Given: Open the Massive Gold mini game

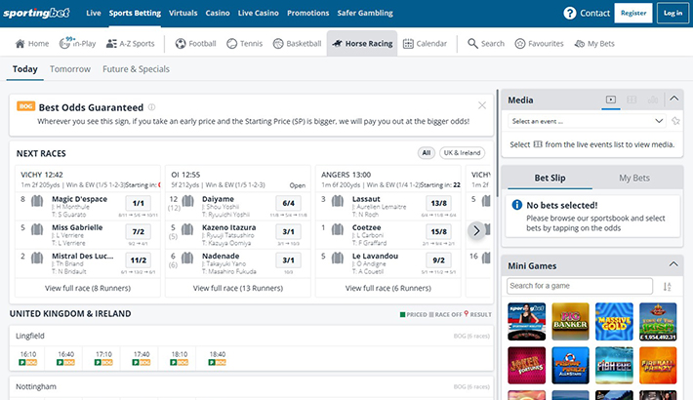Looking at the screenshot, I should tap(614, 321).
